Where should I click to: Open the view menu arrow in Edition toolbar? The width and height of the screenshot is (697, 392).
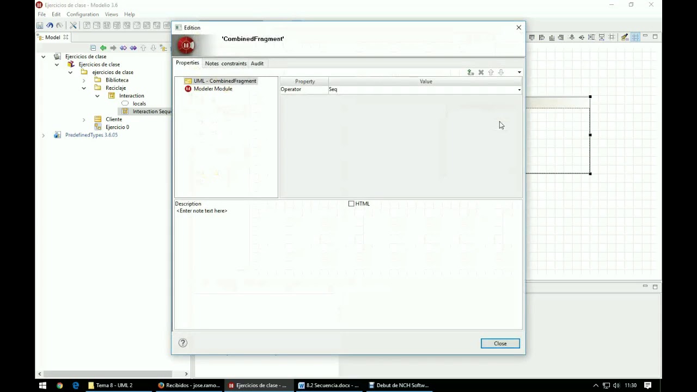coord(519,72)
